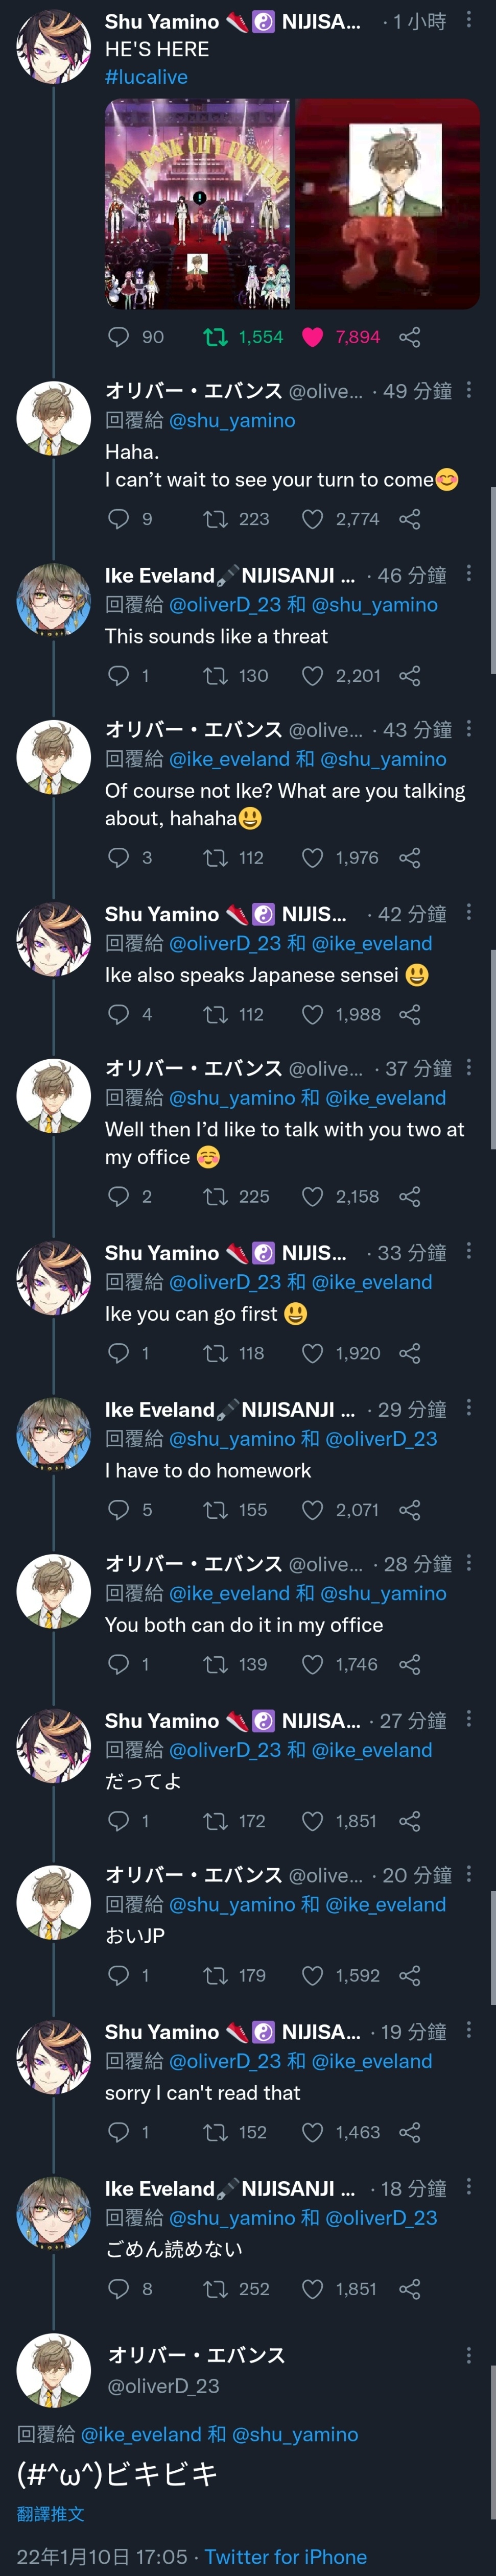The width and height of the screenshot is (496, 2576).
Task: Click 翻譯推文 to translate the tweet
Action: (x=50, y=2513)
